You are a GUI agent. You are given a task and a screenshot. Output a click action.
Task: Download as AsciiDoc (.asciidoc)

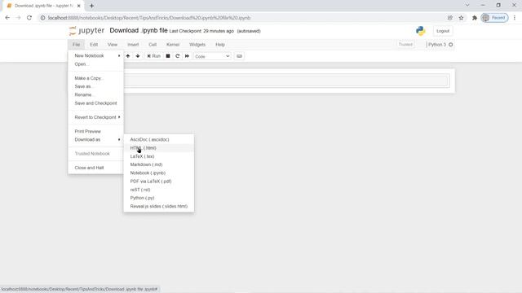pos(159,139)
